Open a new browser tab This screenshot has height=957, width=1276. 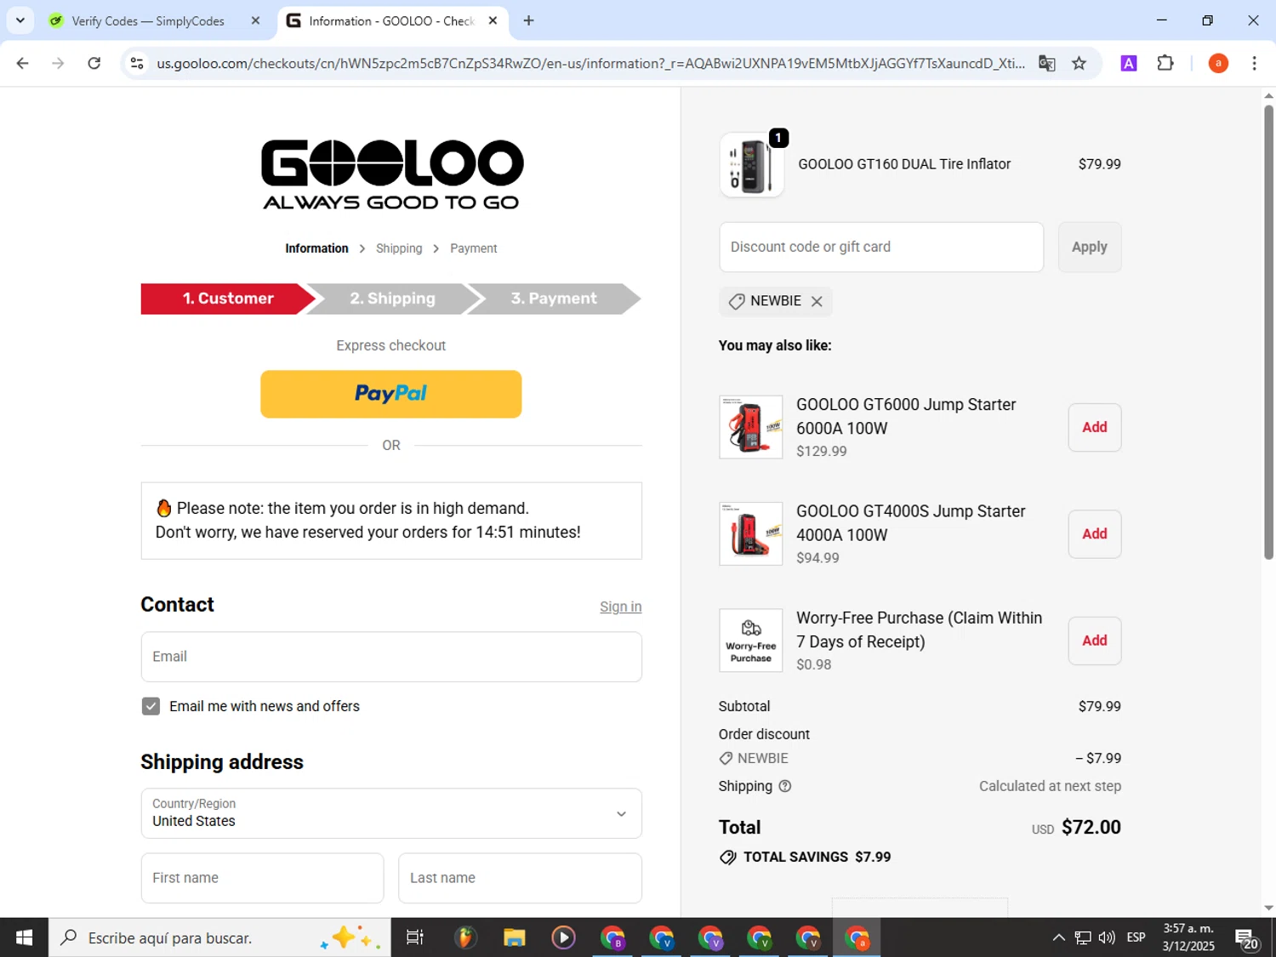coord(528,20)
